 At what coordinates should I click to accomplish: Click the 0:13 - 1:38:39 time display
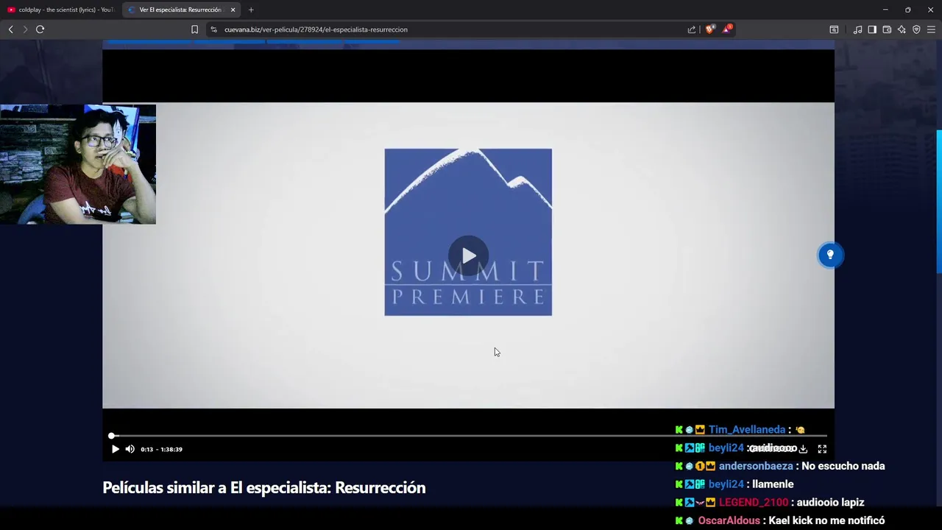click(161, 449)
